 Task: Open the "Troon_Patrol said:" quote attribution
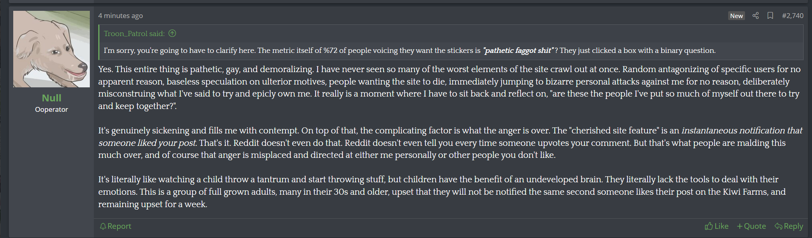(134, 34)
